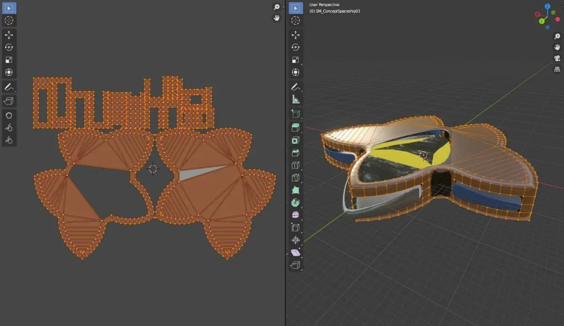Image resolution: width=564 pixels, height=326 pixels.
Task: Activate the Bevel tool
Action: pyautogui.click(x=296, y=153)
